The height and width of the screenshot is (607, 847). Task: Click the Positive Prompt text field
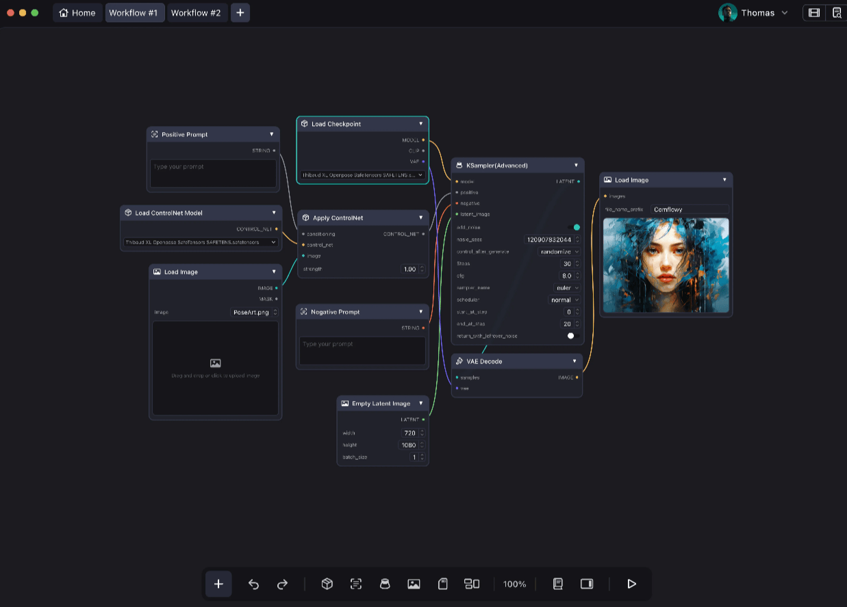(213, 174)
